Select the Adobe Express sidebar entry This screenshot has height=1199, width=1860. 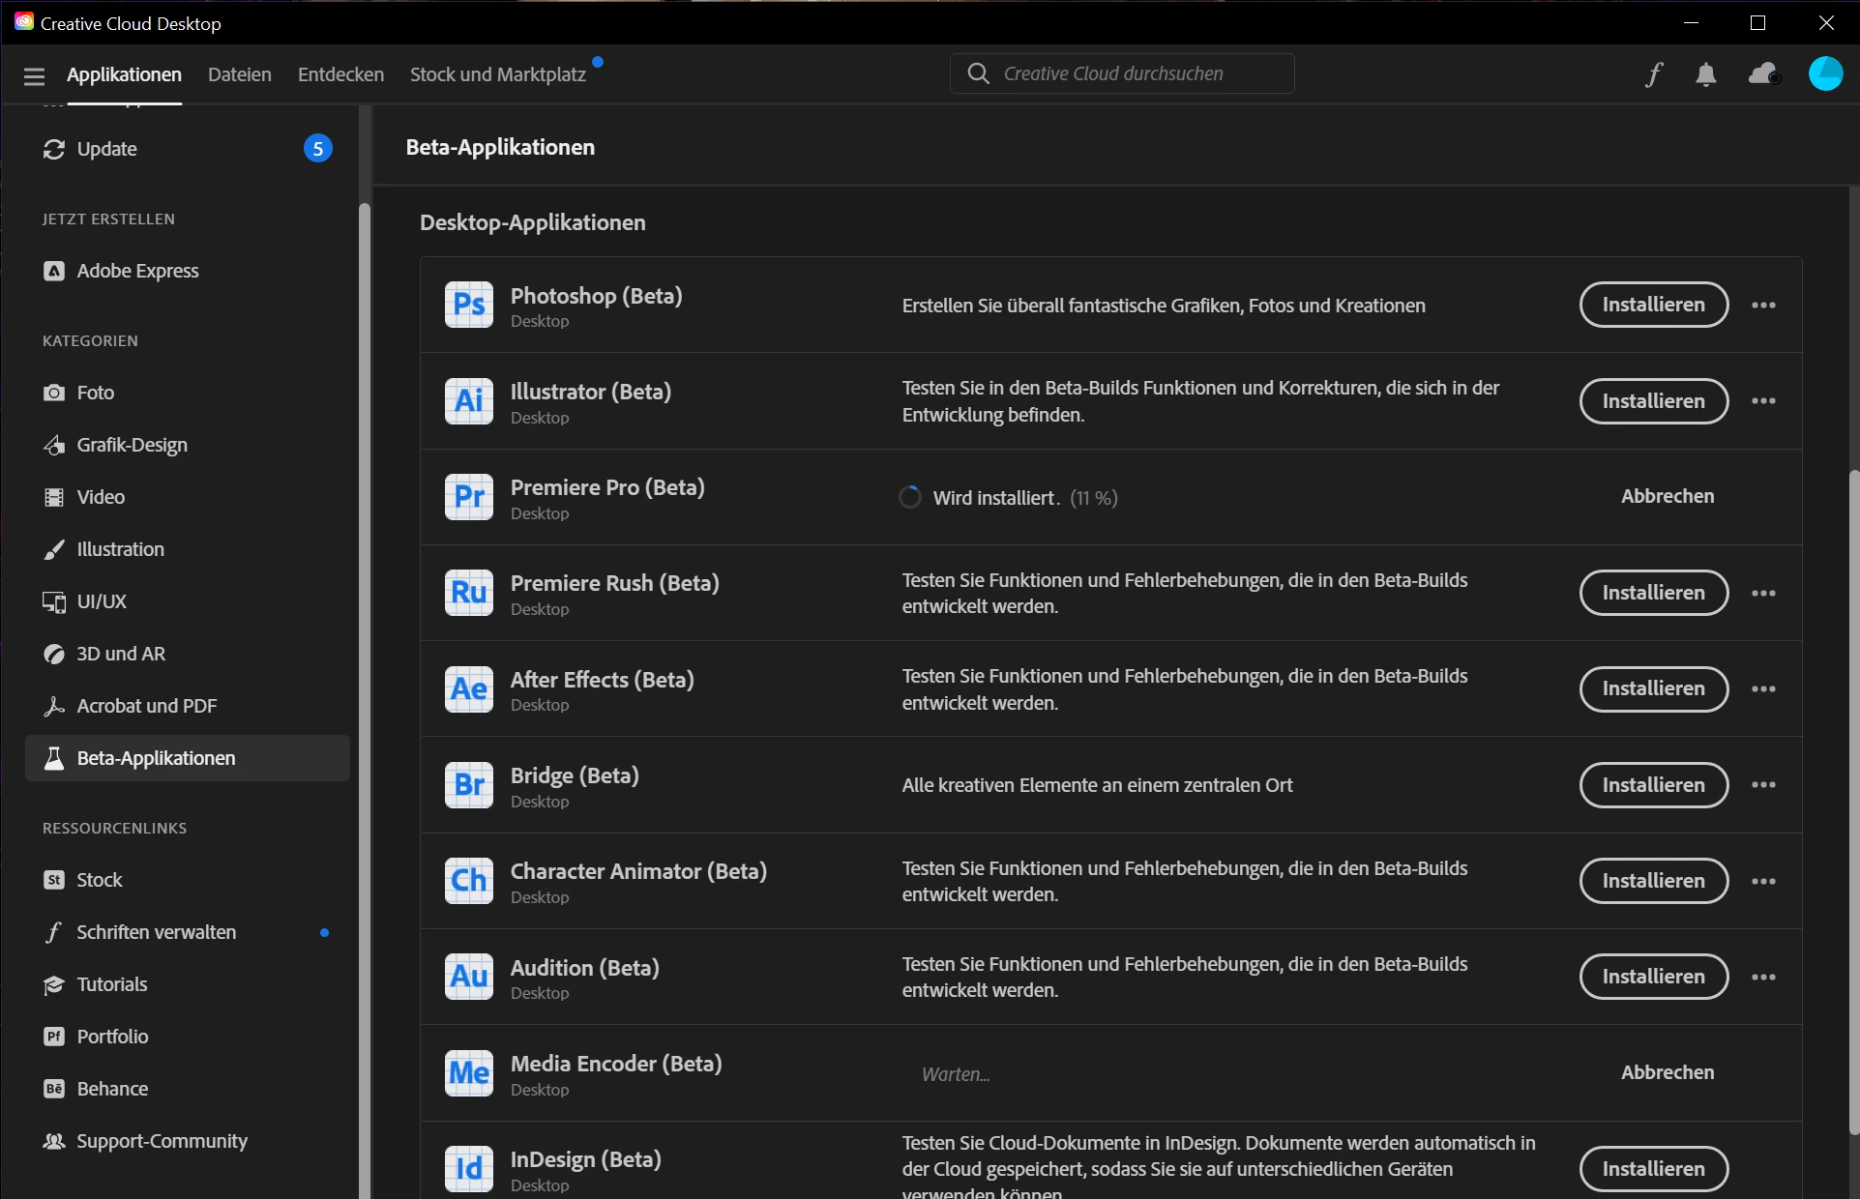click(137, 271)
